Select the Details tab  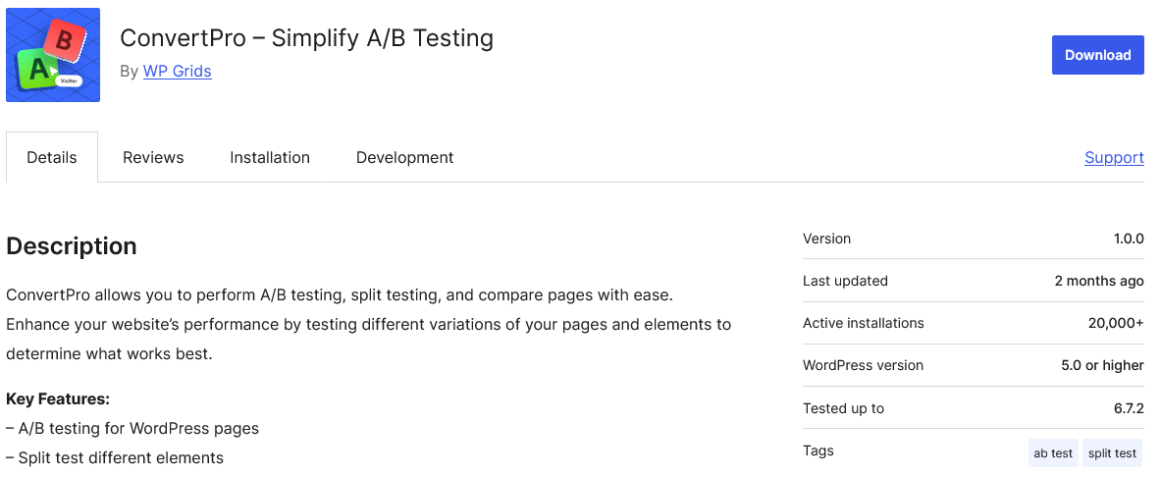pyautogui.click(x=52, y=157)
